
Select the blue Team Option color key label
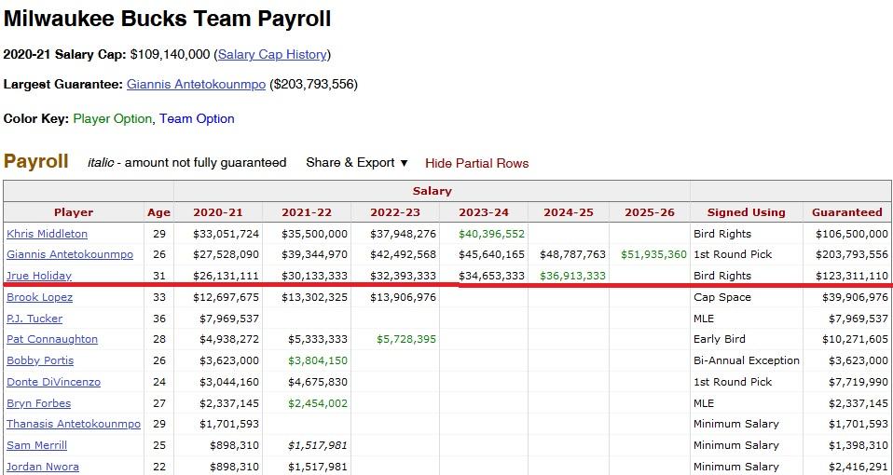[197, 119]
